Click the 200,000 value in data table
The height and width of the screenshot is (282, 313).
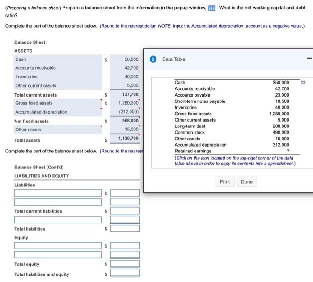pos(281,126)
